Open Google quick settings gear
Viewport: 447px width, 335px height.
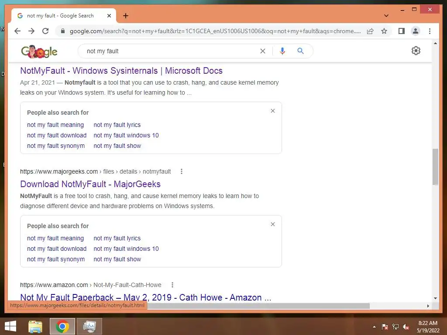click(416, 51)
